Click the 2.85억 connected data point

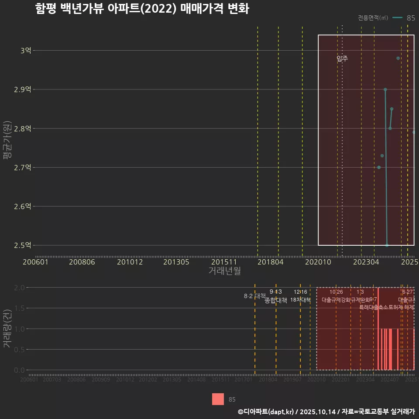click(x=392, y=109)
